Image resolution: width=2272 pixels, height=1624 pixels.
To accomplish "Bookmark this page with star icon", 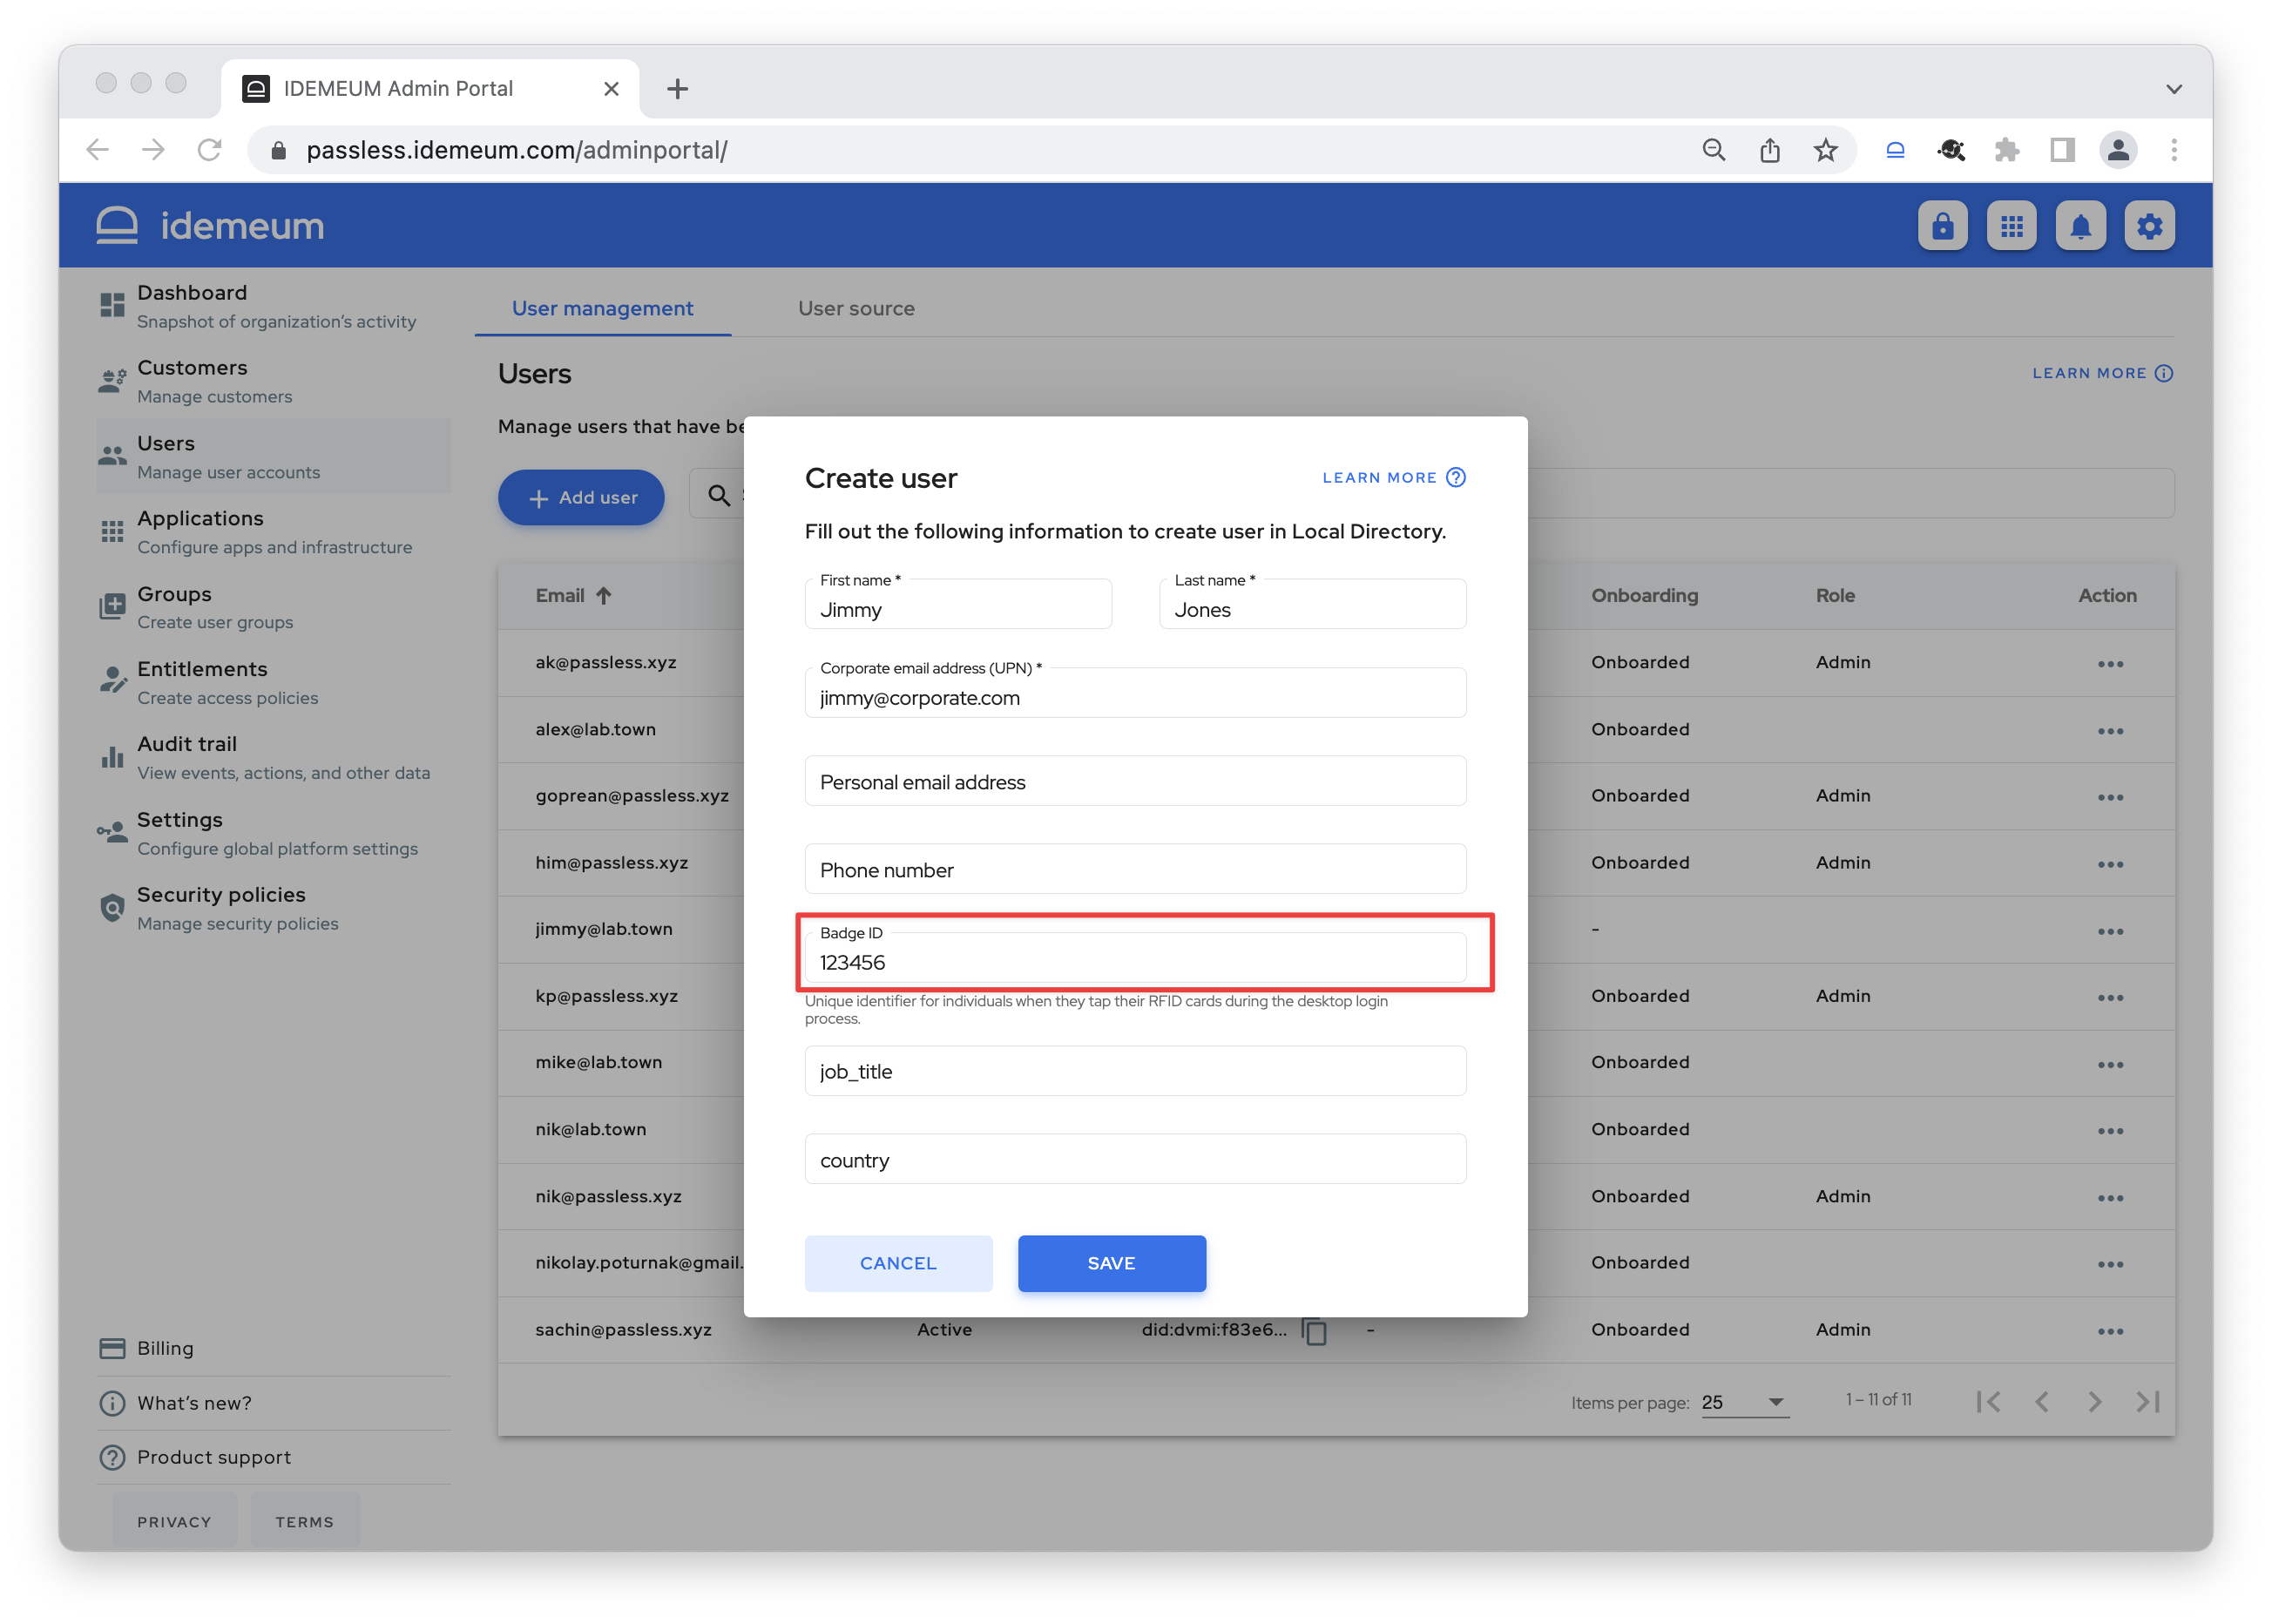I will [x=1825, y=150].
